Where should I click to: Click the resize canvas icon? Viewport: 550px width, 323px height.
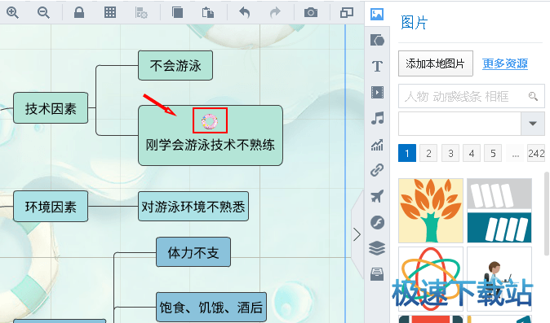coord(347,12)
